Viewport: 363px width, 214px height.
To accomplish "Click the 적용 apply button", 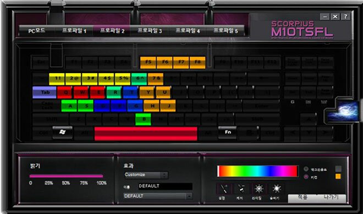I will point(302,197).
